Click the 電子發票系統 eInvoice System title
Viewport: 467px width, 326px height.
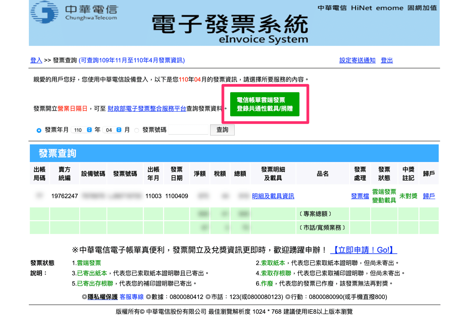click(230, 29)
